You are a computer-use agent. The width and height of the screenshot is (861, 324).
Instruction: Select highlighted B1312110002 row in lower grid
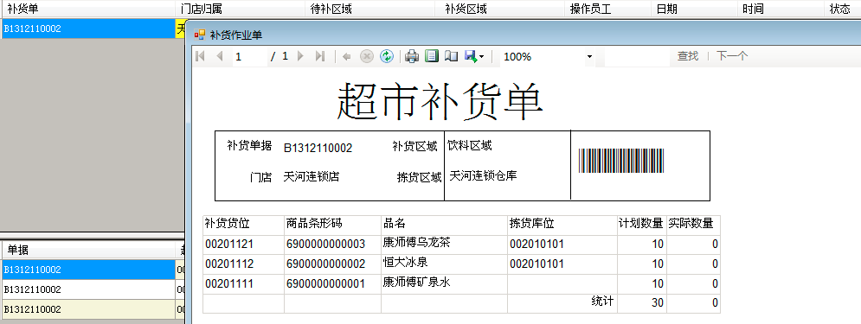88,270
